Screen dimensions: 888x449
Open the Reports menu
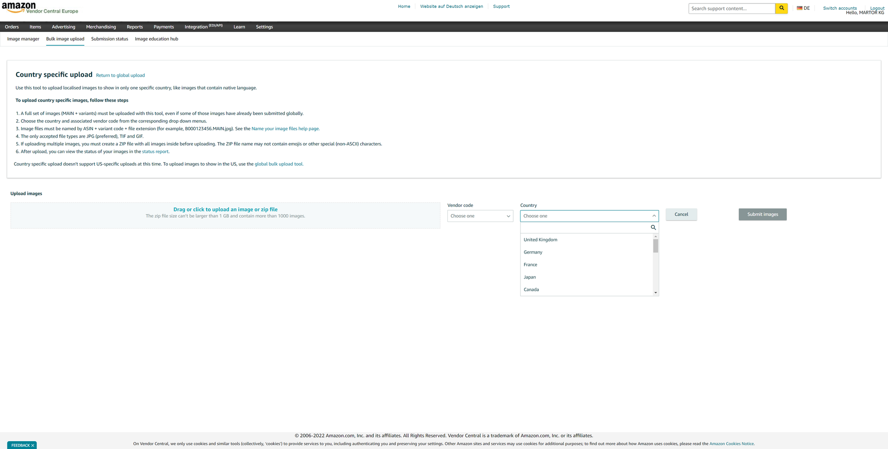135,27
